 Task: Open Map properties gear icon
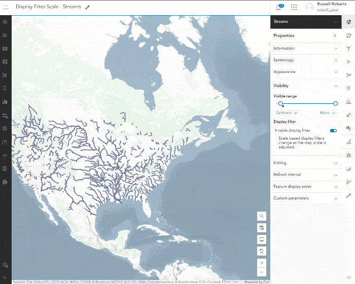(x=5, y=128)
